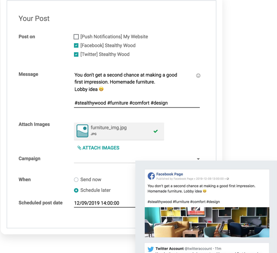Click the globe visibility icon on Facebook post
The image size is (277, 253).
(228, 179)
